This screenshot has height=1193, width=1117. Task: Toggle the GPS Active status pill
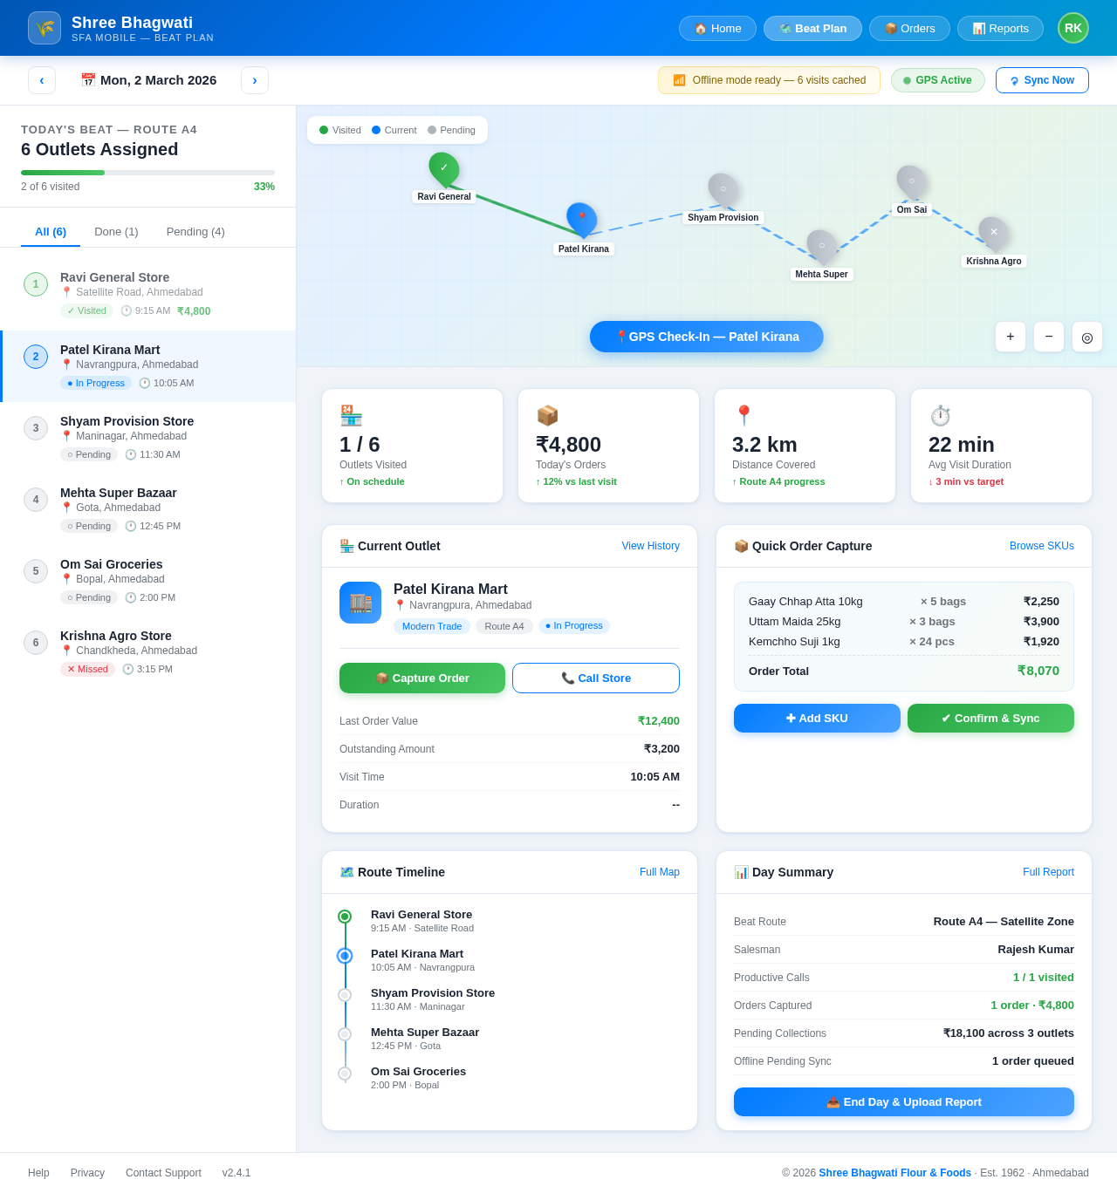[937, 80]
